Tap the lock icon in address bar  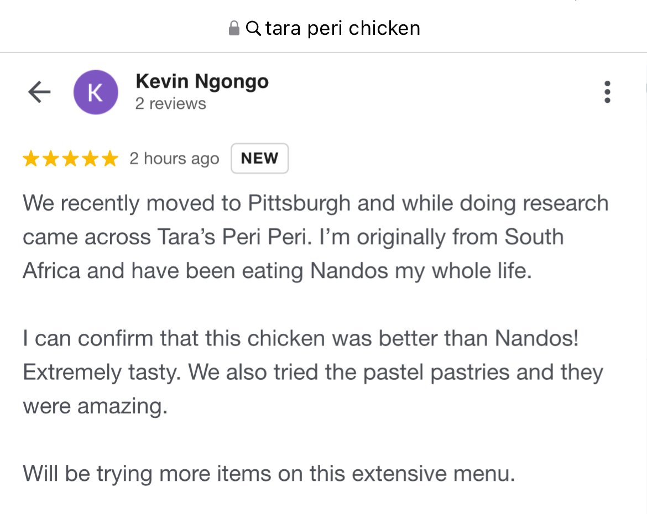pos(234,28)
